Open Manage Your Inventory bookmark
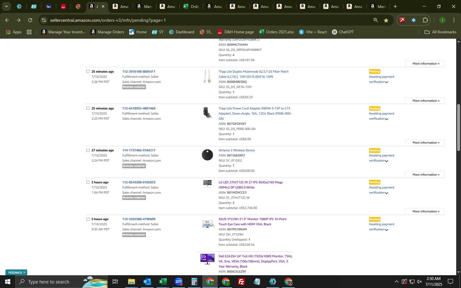 [63, 32]
